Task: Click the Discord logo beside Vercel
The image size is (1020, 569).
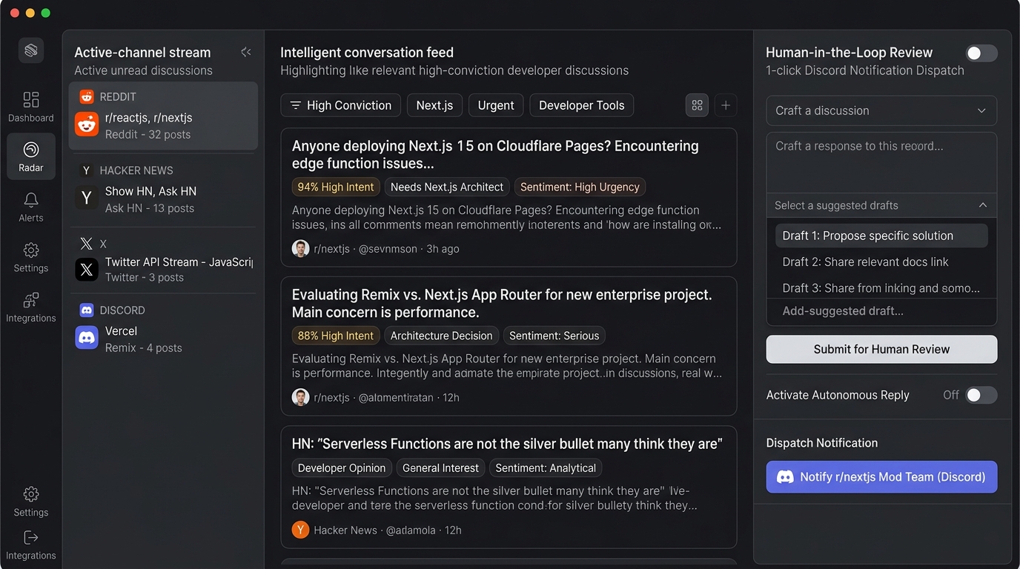Action: coord(87,338)
